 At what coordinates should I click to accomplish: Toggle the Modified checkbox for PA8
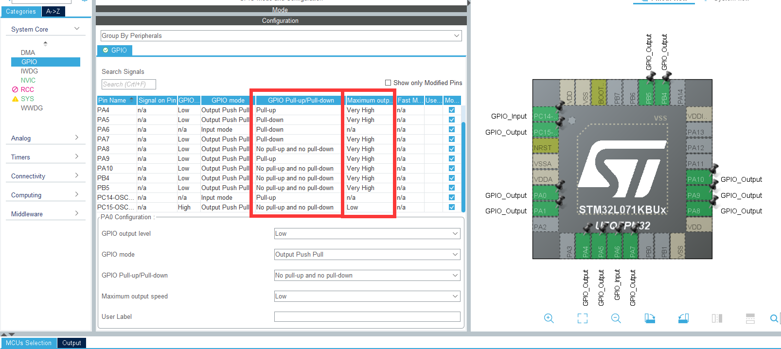(x=452, y=149)
